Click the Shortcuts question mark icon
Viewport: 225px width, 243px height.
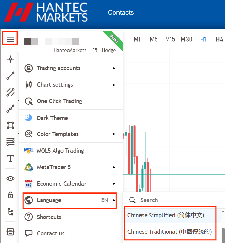pos(29,217)
